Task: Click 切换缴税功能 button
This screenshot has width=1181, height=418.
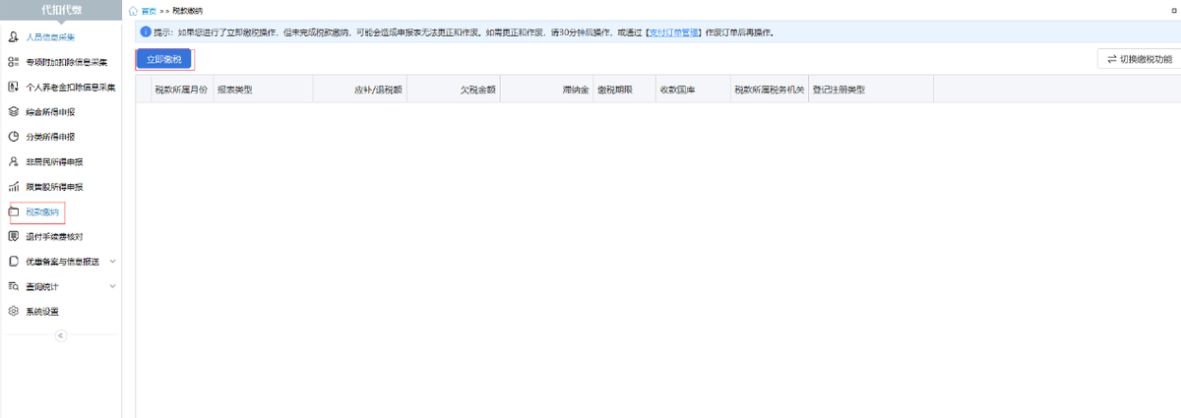Action: (x=1139, y=59)
